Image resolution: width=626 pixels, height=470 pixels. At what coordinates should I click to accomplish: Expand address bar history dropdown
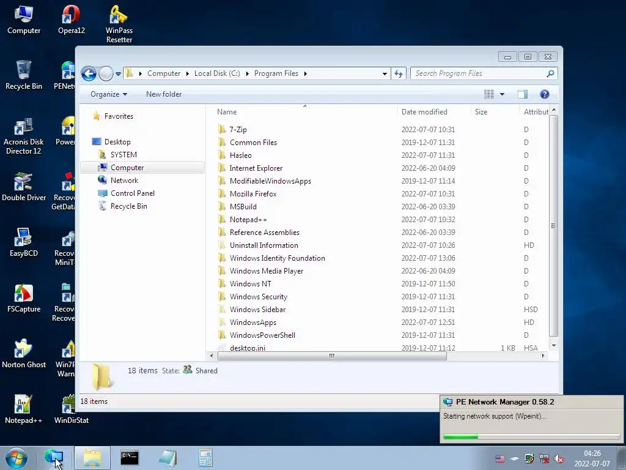tap(385, 74)
